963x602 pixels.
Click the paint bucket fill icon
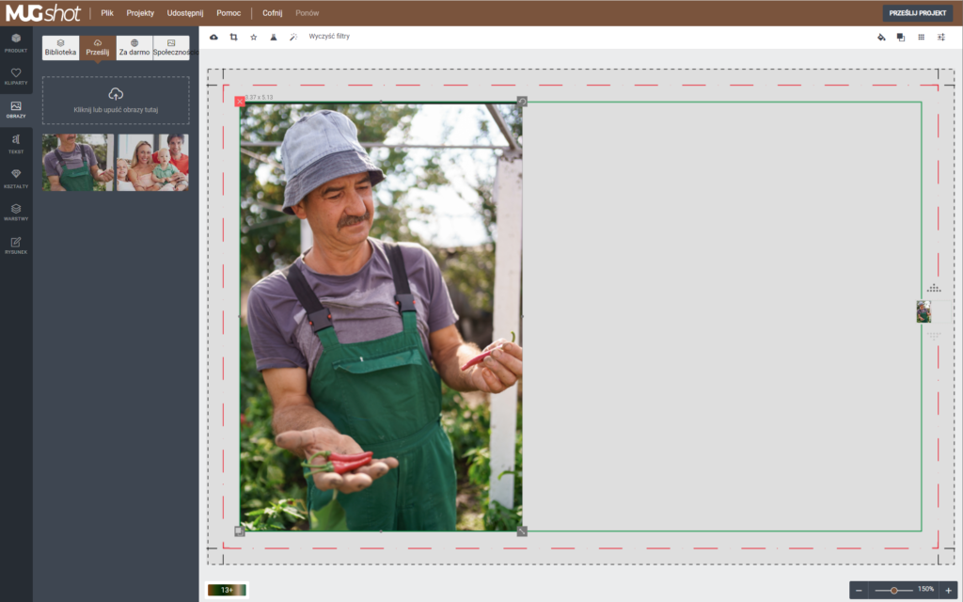coord(881,37)
